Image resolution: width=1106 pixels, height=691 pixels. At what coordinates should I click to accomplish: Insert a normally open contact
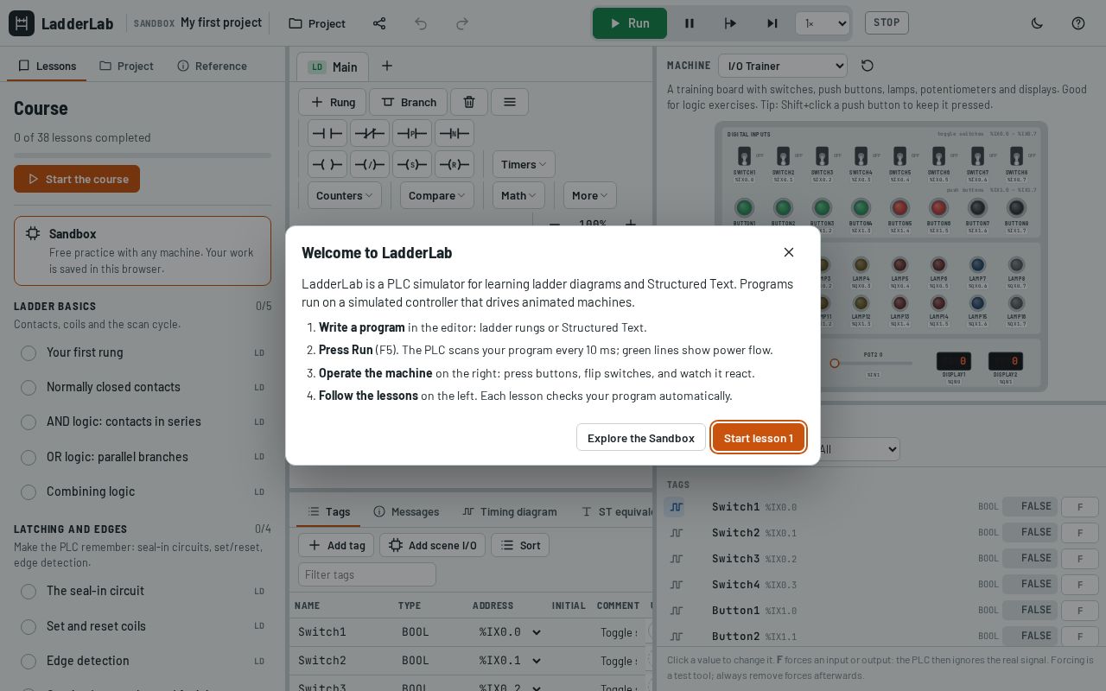(327, 133)
